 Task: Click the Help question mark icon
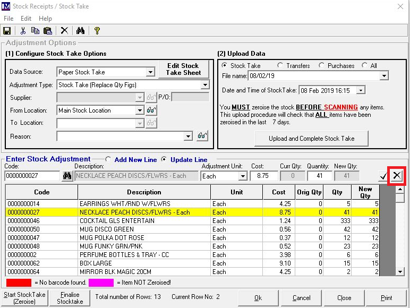pyautogui.click(x=97, y=31)
